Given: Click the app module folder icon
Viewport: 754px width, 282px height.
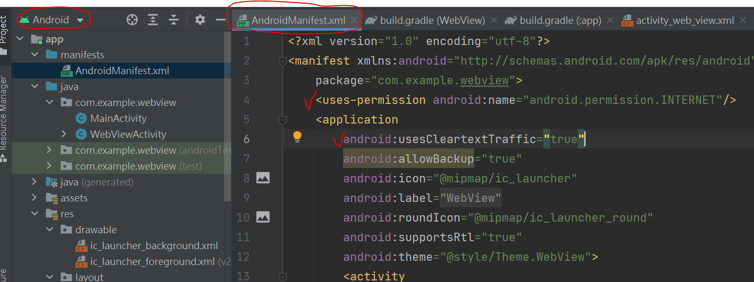Looking at the screenshot, I should point(37,39).
